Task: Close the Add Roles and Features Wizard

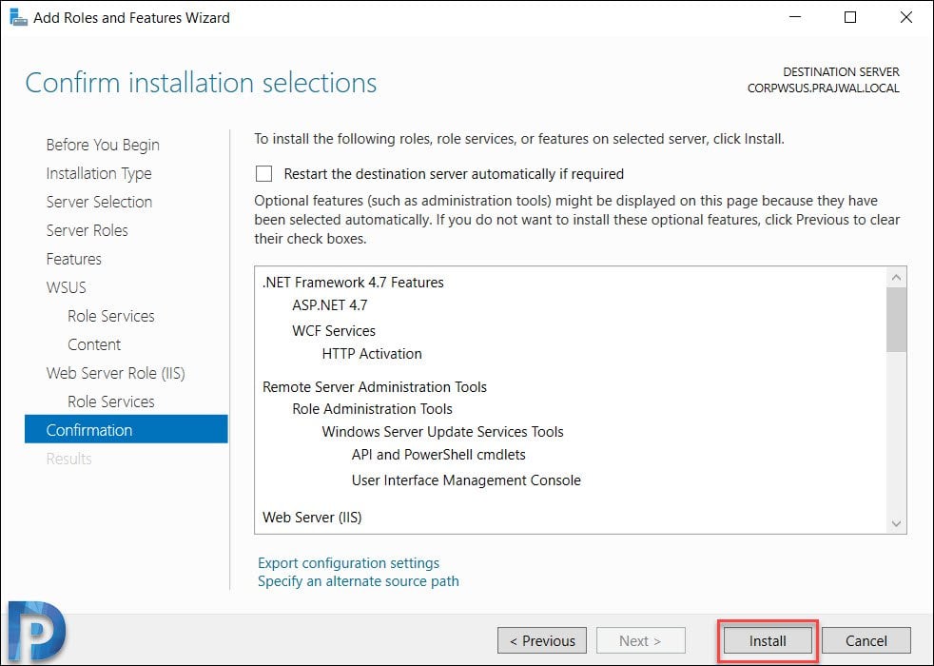Action: pyautogui.click(x=906, y=17)
